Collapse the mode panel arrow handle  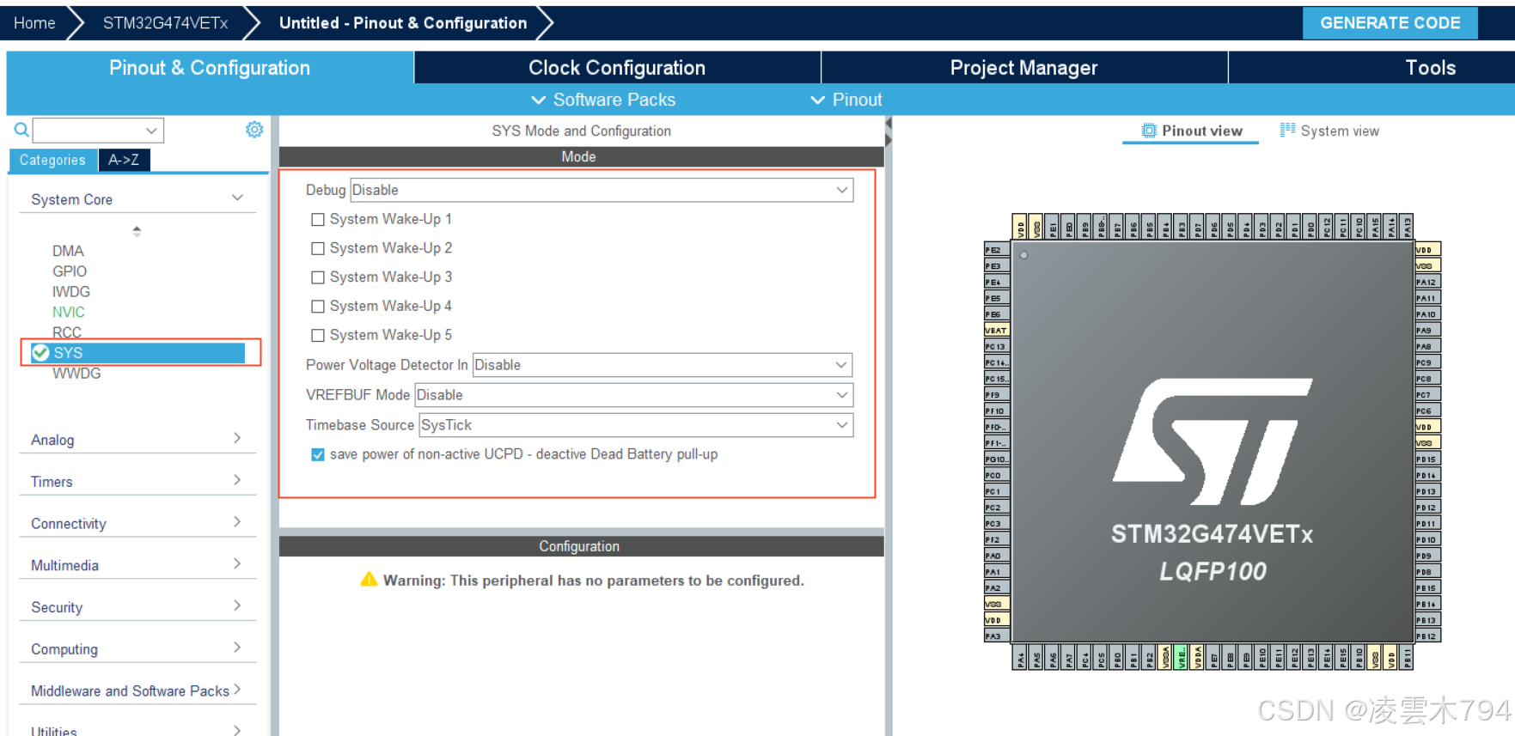click(x=888, y=131)
